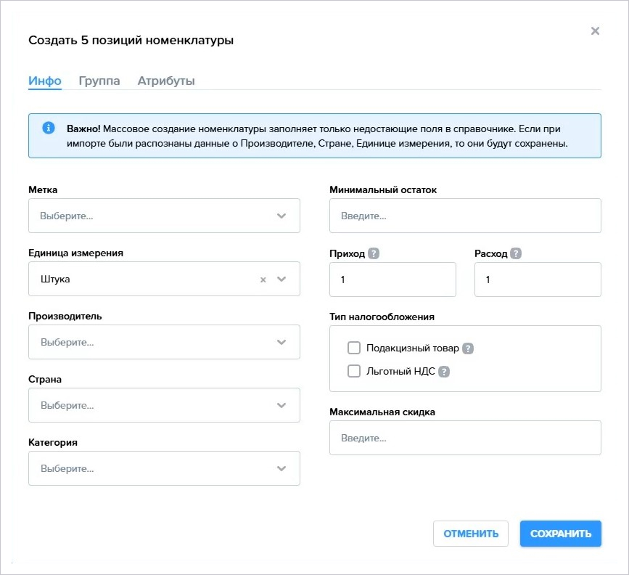Click the blue info icon in notice
The height and width of the screenshot is (575, 629).
[x=49, y=128]
